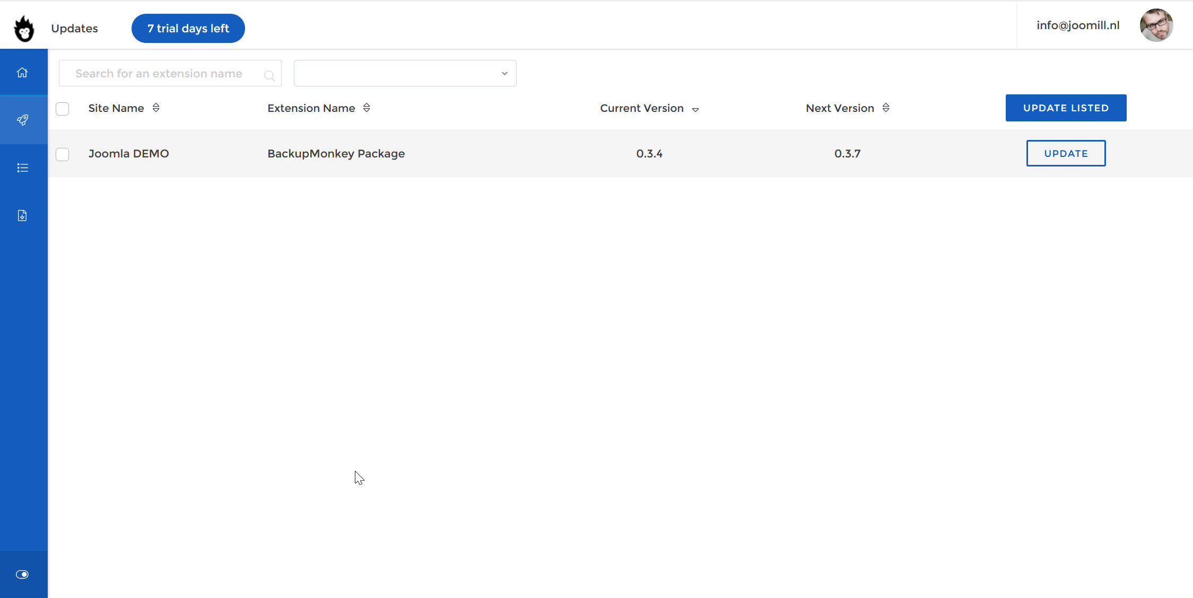Check the select-all header checkbox
Image resolution: width=1193 pixels, height=598 pixels.
tap(63, 109)
